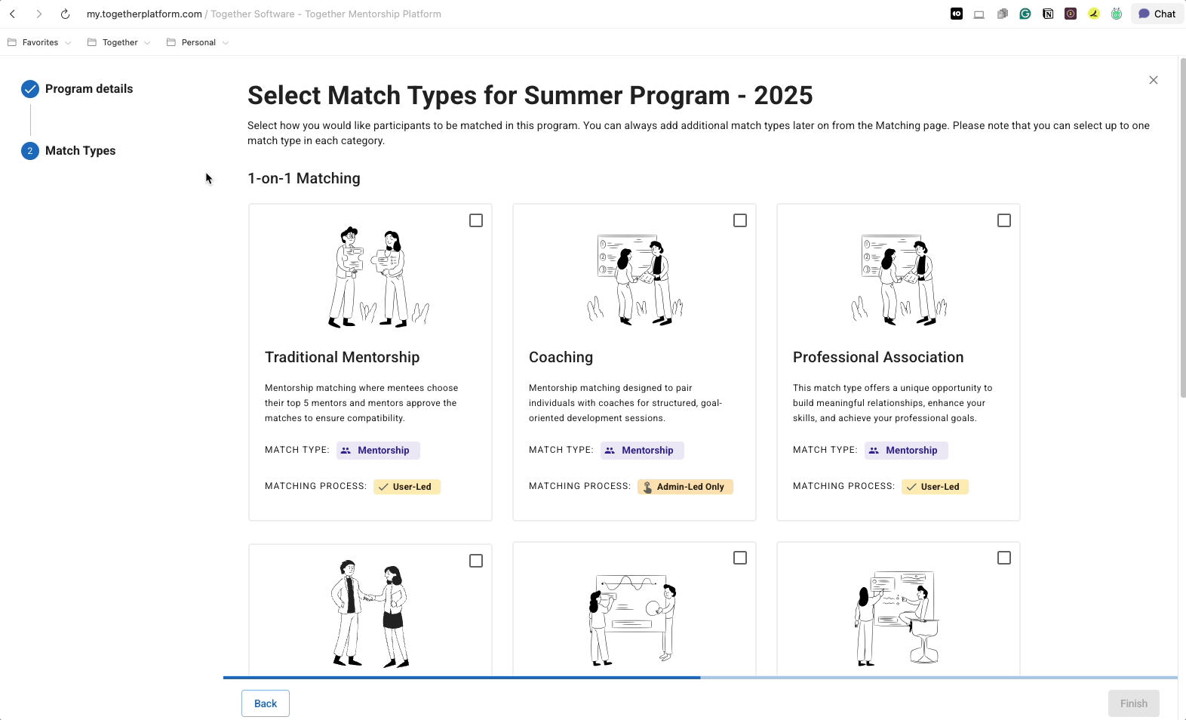The width and height of the screenshot is (1186, 720).
Task: Click the green robot extension icon
Action: click(1117, 14)
